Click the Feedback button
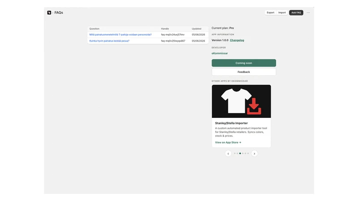Image resolution: width=358 pixels, height=201 pixels. (x=243, y=72)
